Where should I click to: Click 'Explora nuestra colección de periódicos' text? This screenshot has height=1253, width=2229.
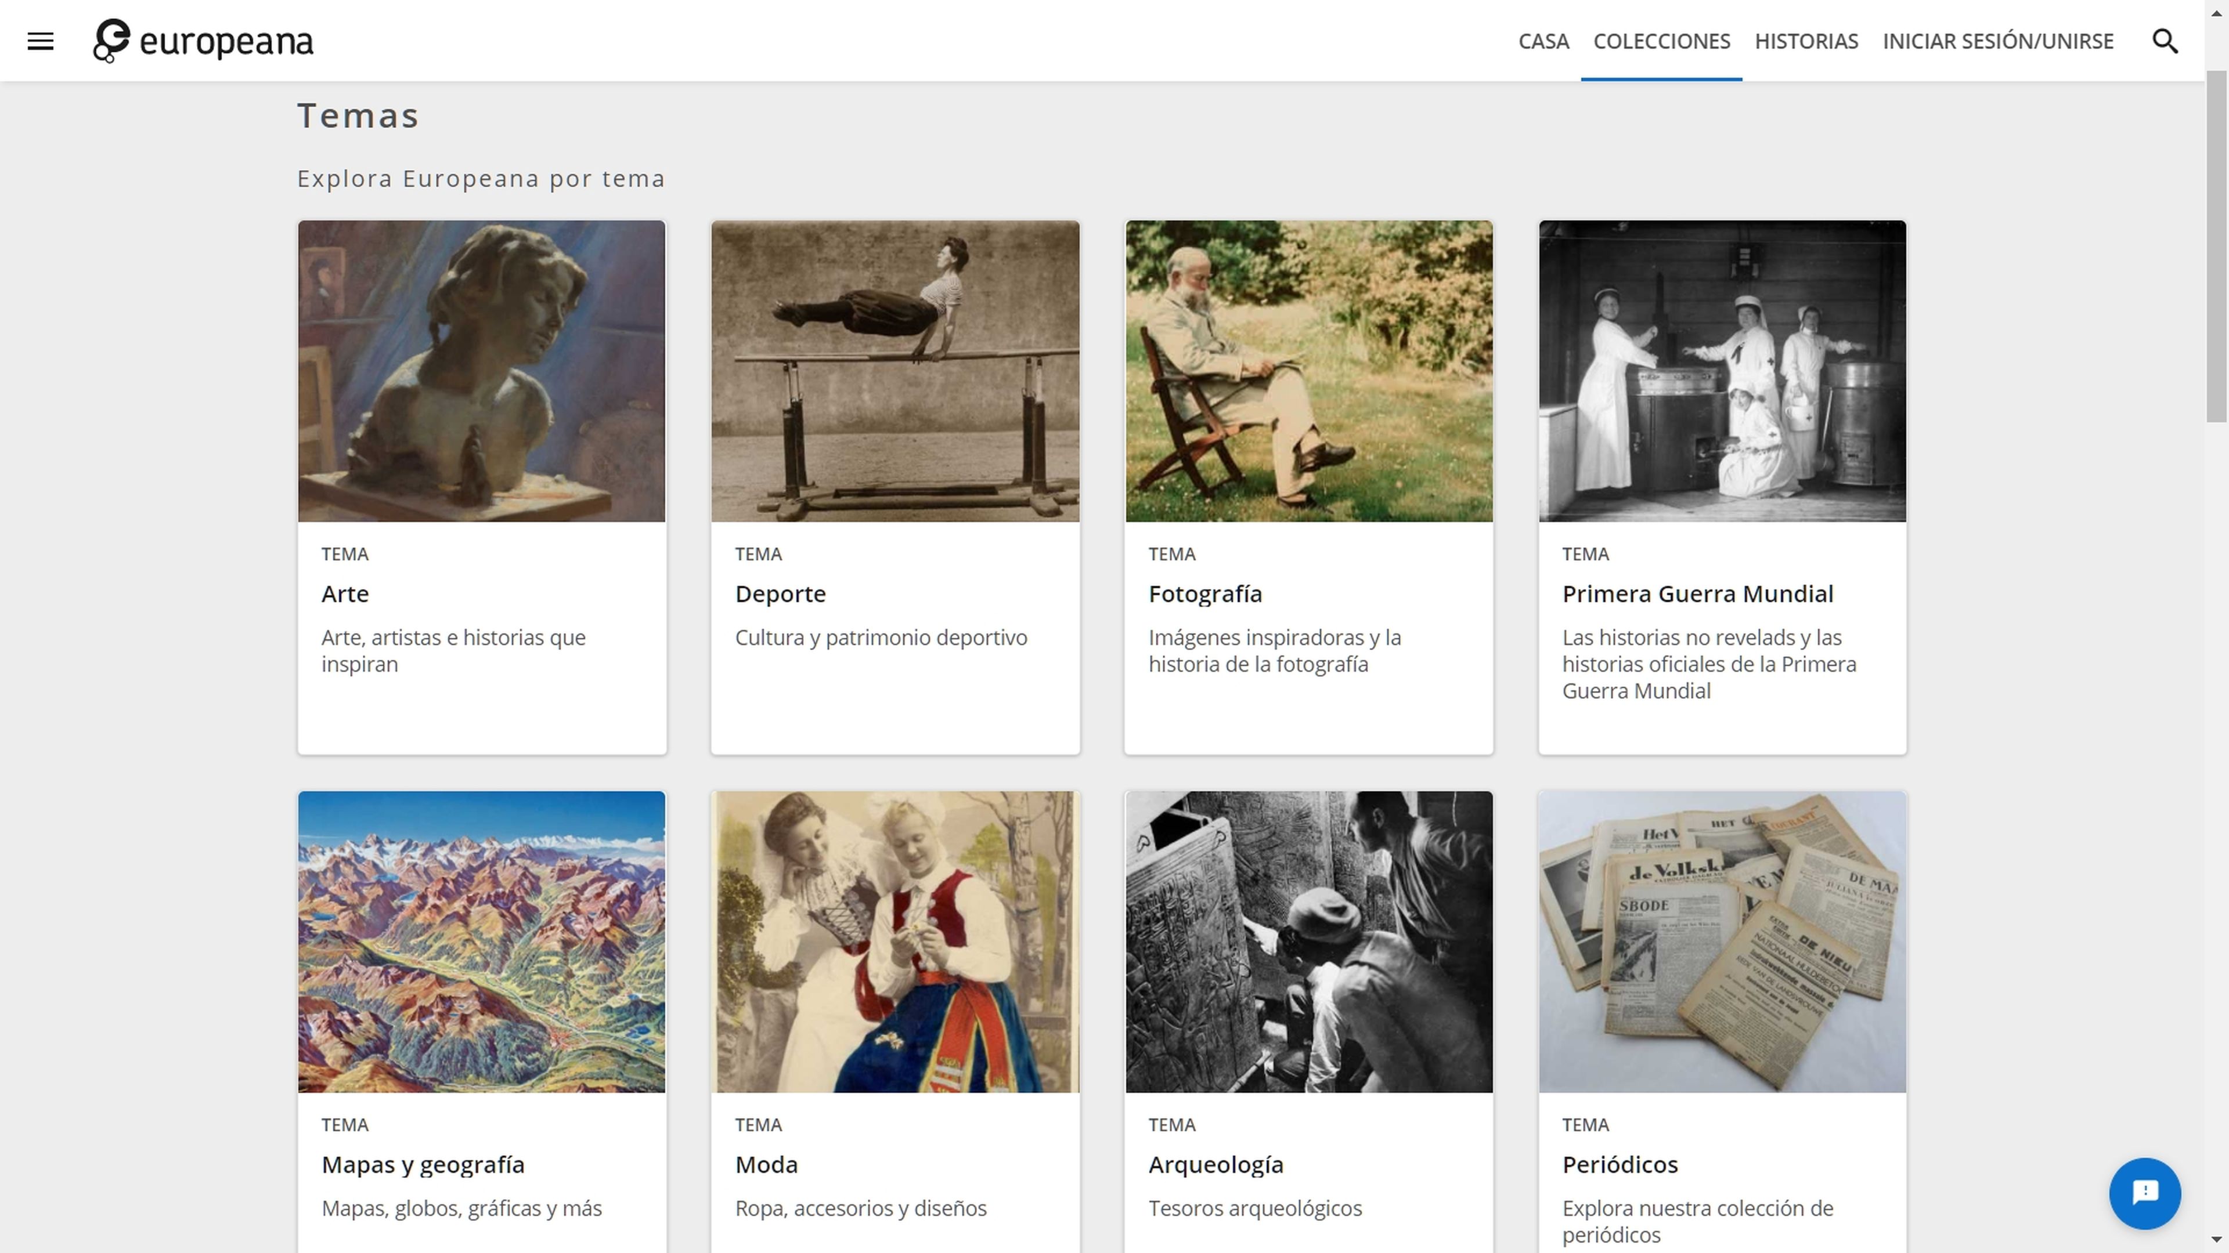[1698, 1221]
